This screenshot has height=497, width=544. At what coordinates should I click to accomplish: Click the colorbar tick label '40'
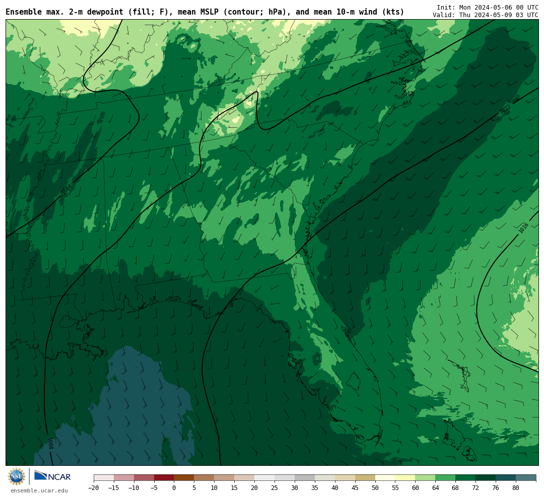(335, 487)
